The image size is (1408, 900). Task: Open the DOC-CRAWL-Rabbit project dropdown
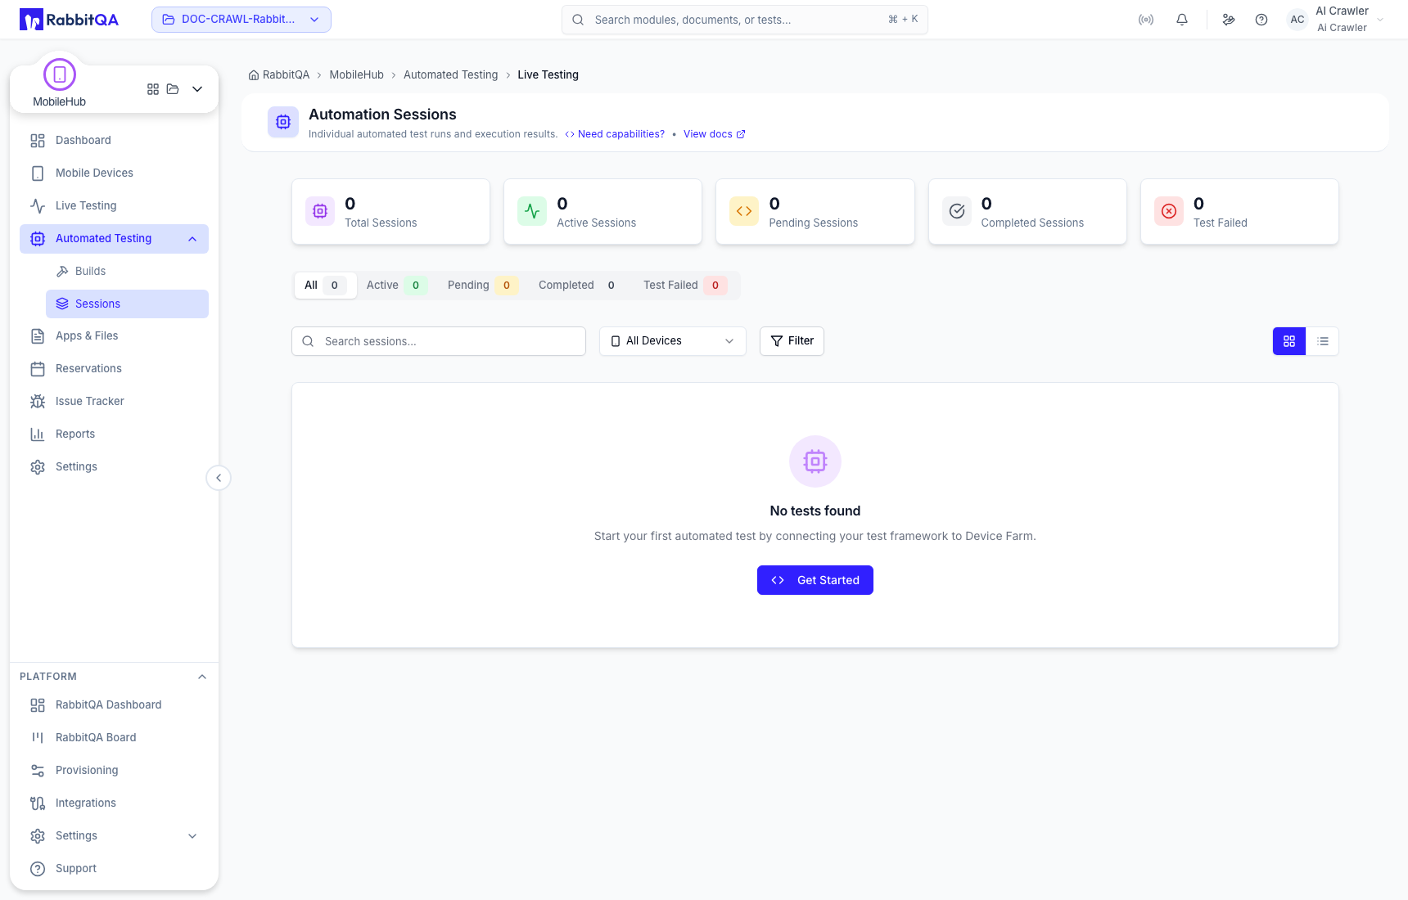click(x=241, y=20)
